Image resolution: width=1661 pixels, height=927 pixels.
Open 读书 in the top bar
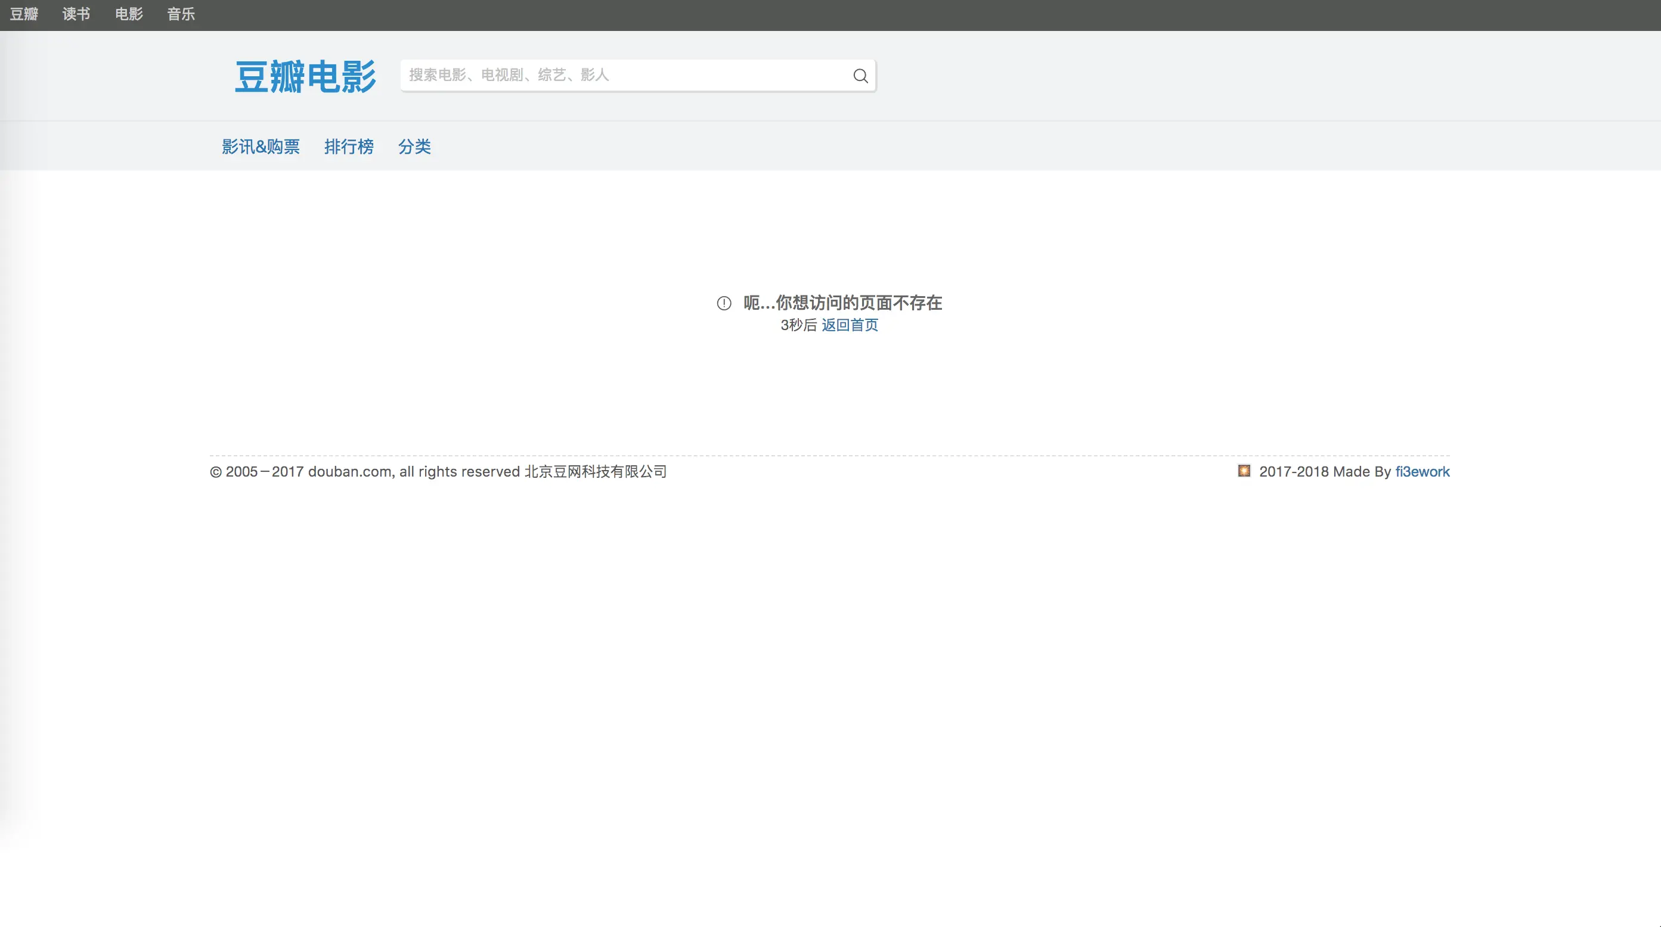click(x=76, y=14)
